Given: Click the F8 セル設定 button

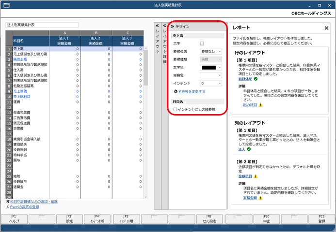Looking at the screenshot, I should tap(209, 219).
